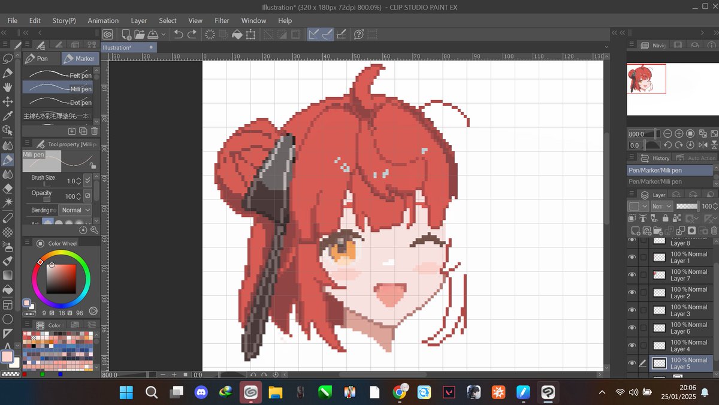Select the Hand pan tool
Image resolution: width=719 pixels, height=405 pixels.
(8, 87)
